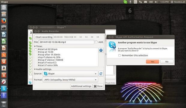Launch LibreOffice Impress from the dock
This screenshot has width=186, height=108.
[4, 48]
